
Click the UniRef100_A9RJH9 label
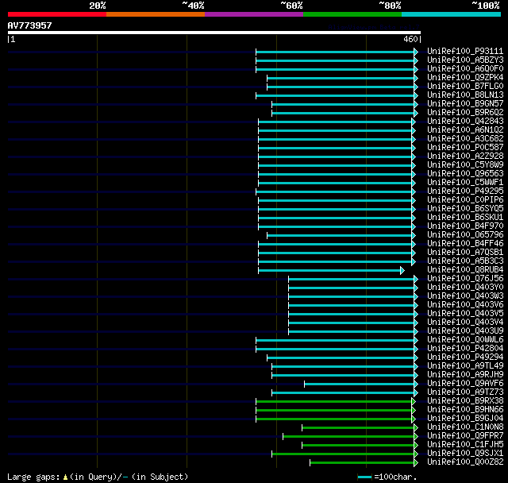click(465, 375)
